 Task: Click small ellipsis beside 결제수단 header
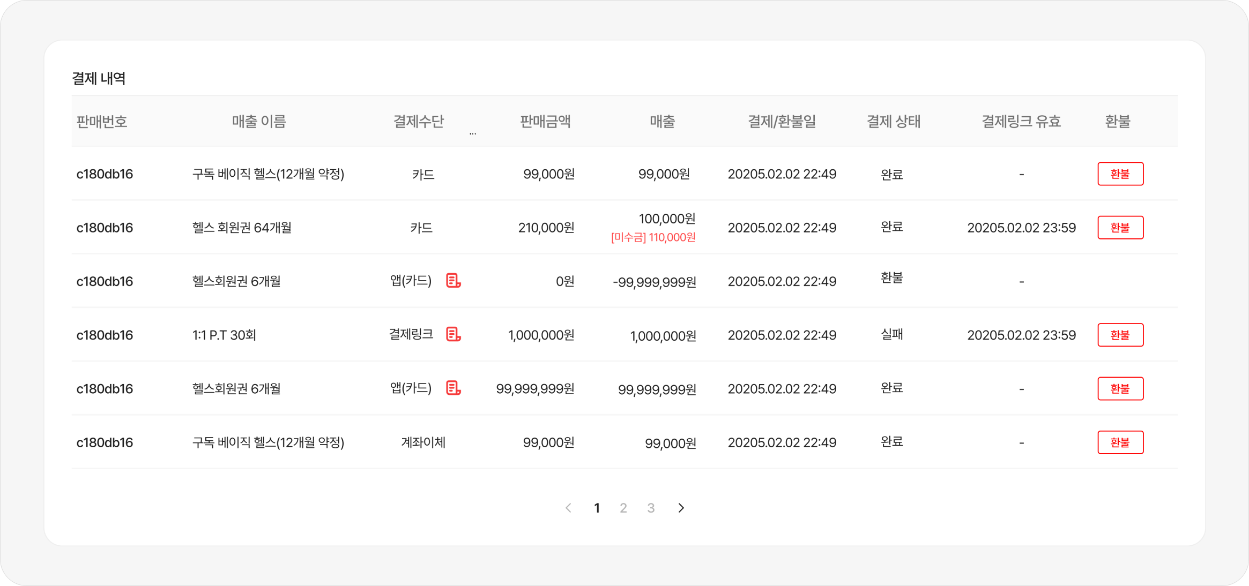click(472, 133)
